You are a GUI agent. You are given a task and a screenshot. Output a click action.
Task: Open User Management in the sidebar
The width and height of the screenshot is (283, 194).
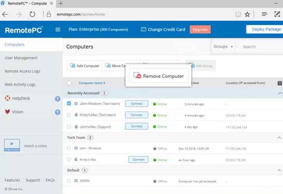21,58
